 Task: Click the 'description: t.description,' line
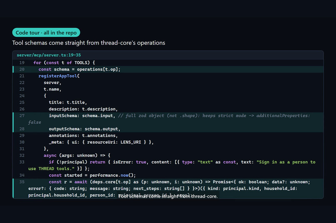pos(83,109)
